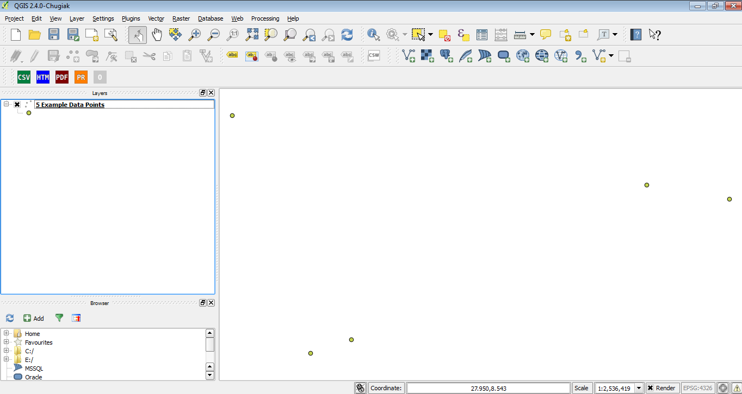Image resolution: width=742 pixels, height=394 pixels.
Task: Click the Deselect Features icon
Action: (444, 35)
